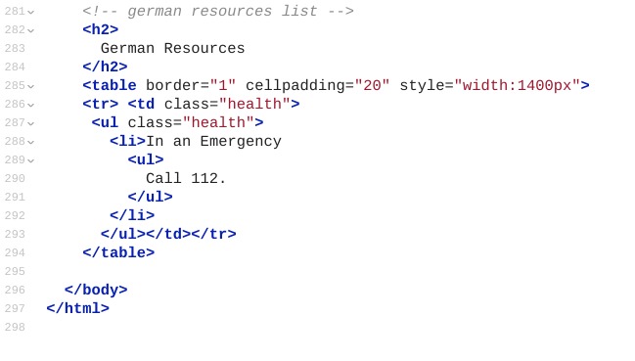Click the cellpadding="20" attribute
This screenshot has width=635, height=361.
click(x=318, y=85)
